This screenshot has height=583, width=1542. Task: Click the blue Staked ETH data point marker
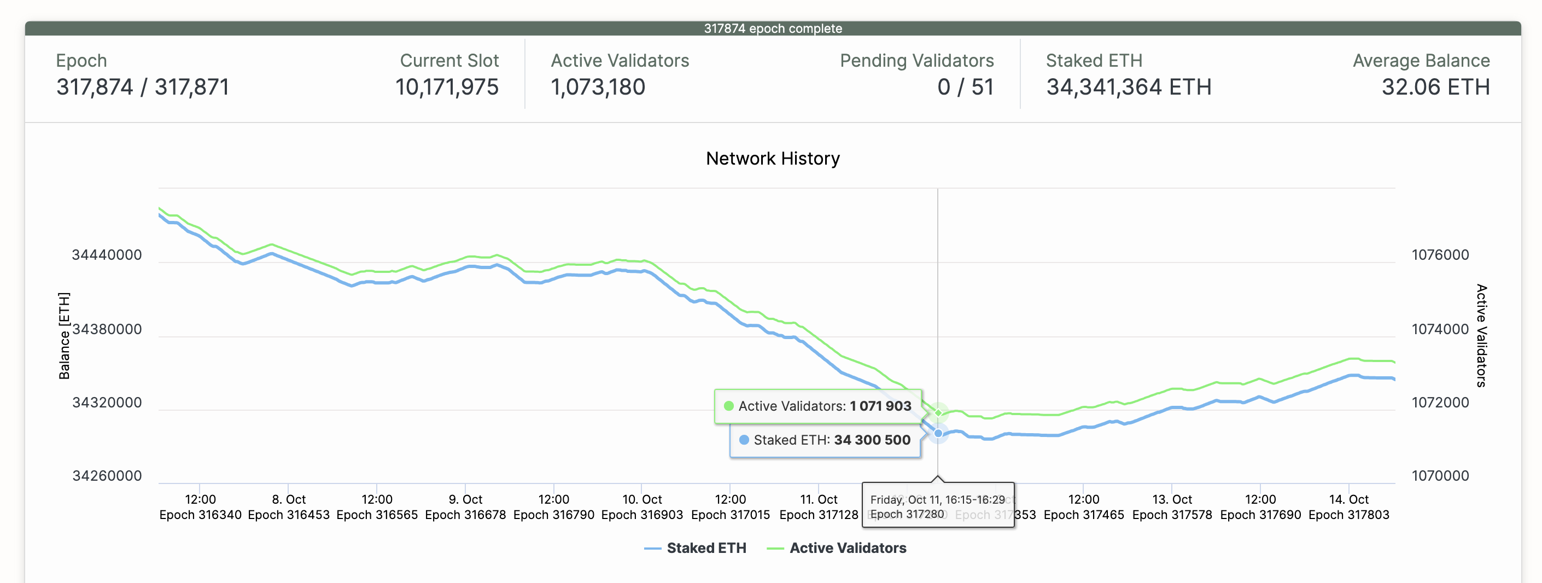[x=938, y=433]
